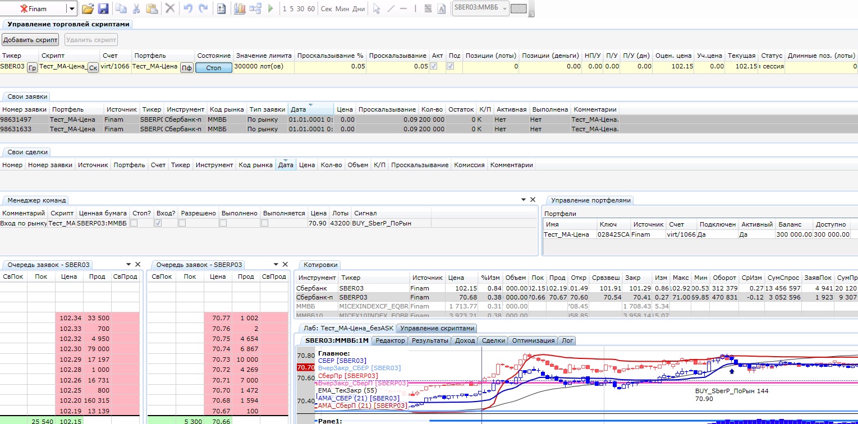The width and height of the screenshot is (858, 424).
Task: Open the Управление скриптами tab in lab panel
Action: click(438, 329)
